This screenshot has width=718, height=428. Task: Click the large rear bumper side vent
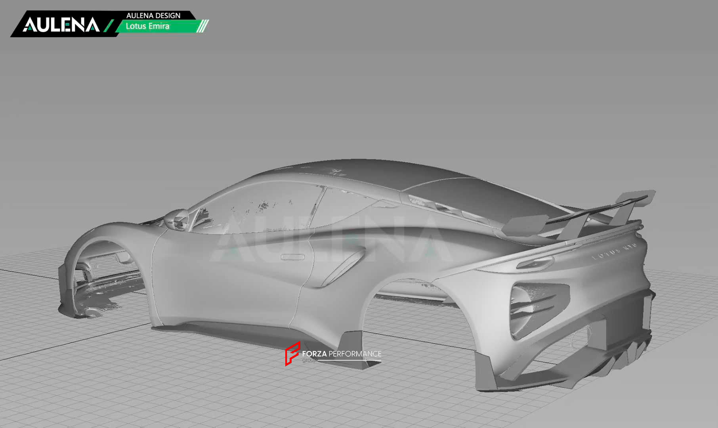(535, 307)
